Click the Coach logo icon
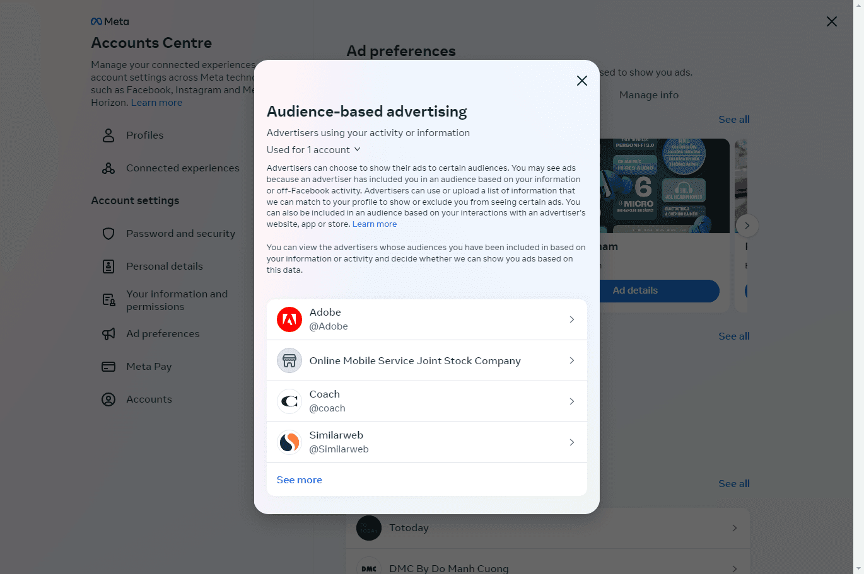Image resolution: width=864 pixels, height=574 pixels. (x=289, y=401)
